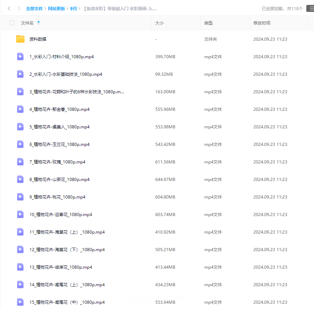Image resolution: width=314 pixels, height=309 pixels.
Task: Sort files by the 修改时间 column
Action: click(262, 23)
